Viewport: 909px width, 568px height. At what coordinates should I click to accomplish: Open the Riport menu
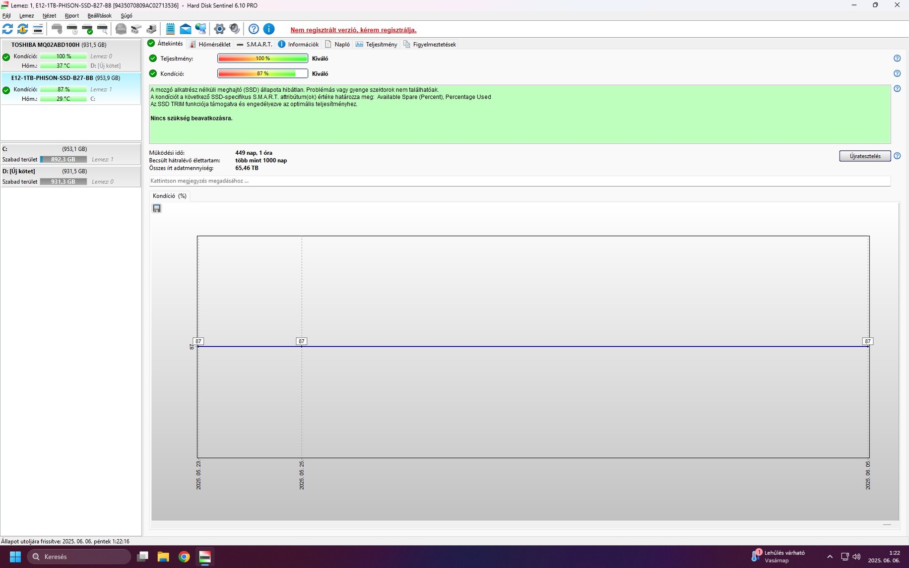coord(72,16)
